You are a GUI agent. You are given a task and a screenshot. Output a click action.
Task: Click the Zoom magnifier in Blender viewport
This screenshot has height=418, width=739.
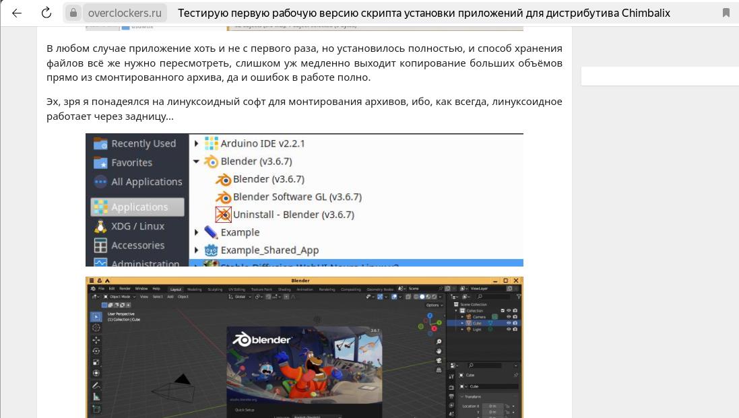coord(439,341)
